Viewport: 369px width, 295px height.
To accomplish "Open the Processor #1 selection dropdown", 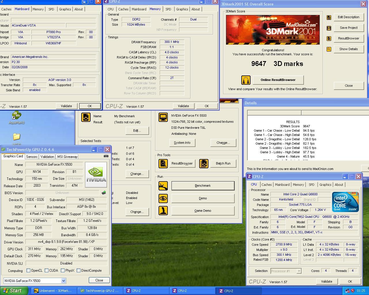I will pos(299,271).
